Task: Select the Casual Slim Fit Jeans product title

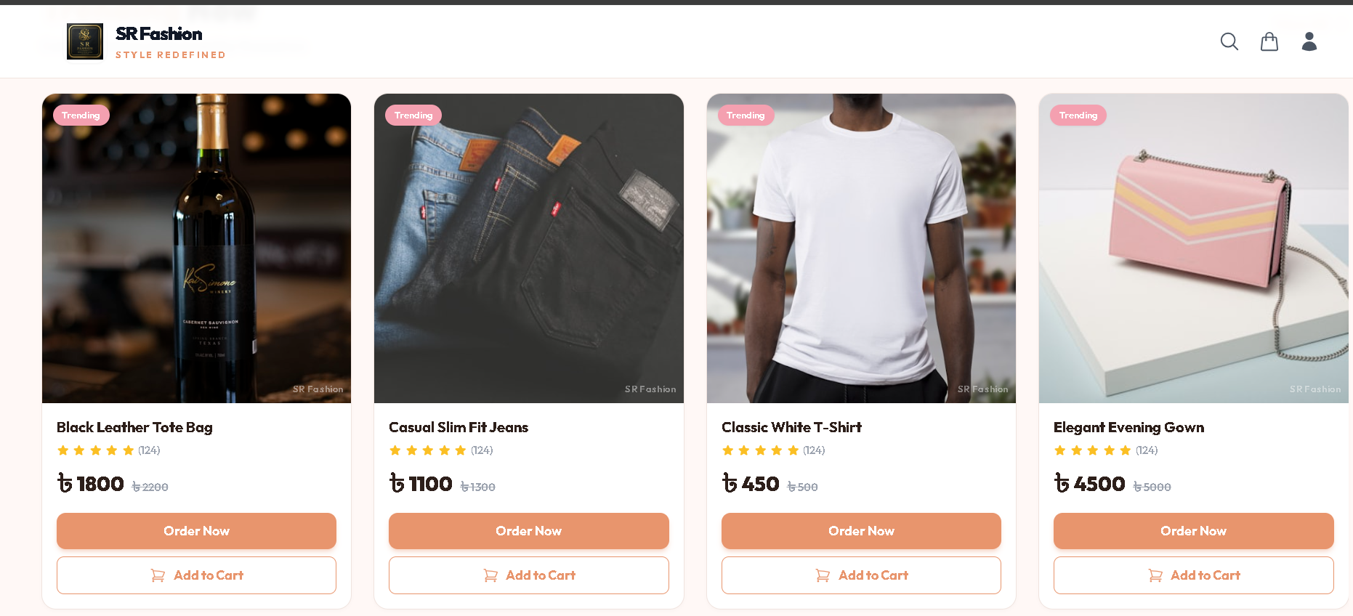Action: [459, 427]
